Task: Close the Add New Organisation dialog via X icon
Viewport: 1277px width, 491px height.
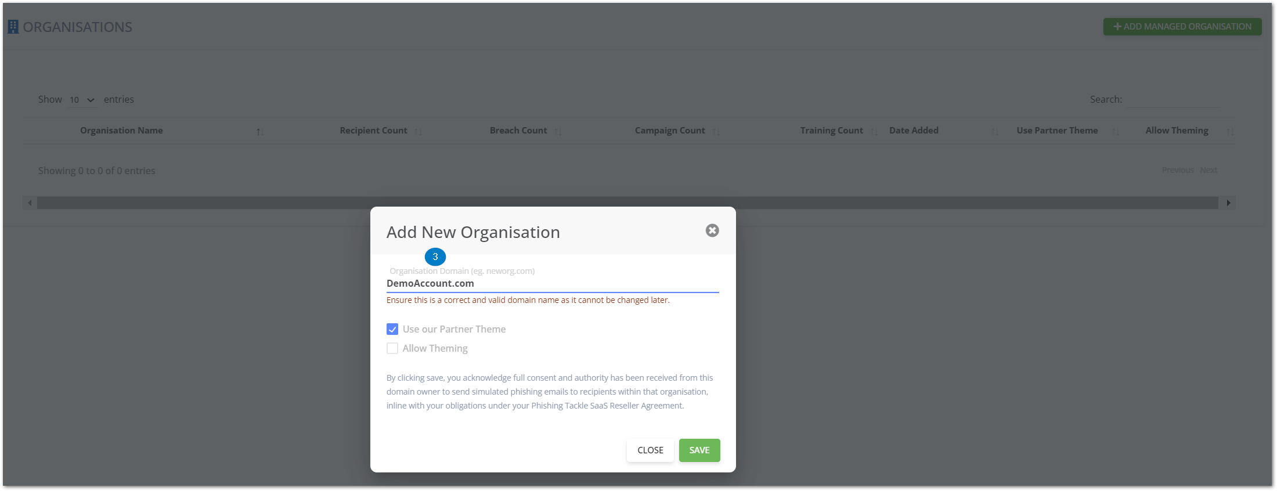Action: [712, 230]
